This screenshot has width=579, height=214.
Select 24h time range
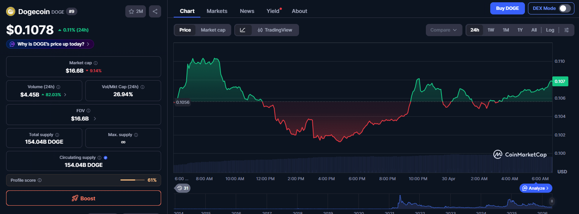coord(475,30)
